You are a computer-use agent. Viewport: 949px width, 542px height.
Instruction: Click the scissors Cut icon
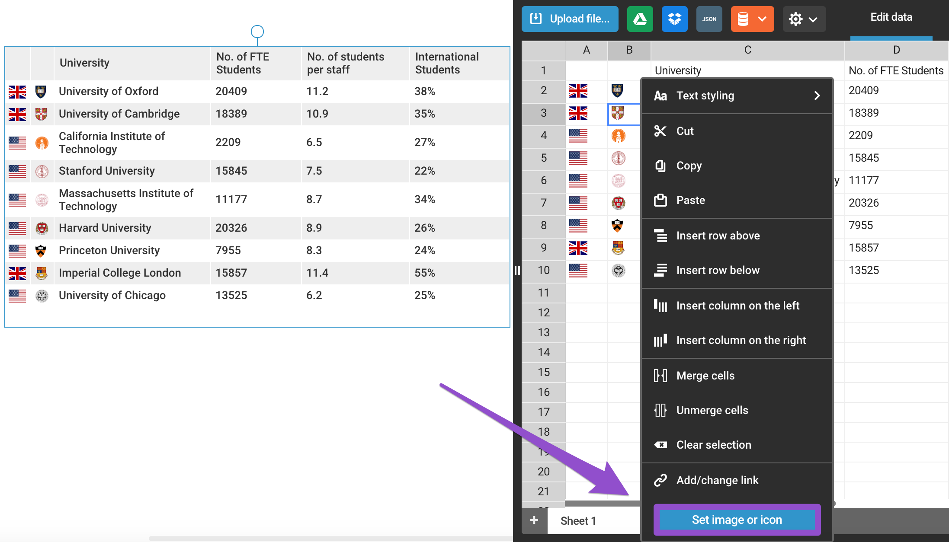pyautogui.click(x=660, y=131)
